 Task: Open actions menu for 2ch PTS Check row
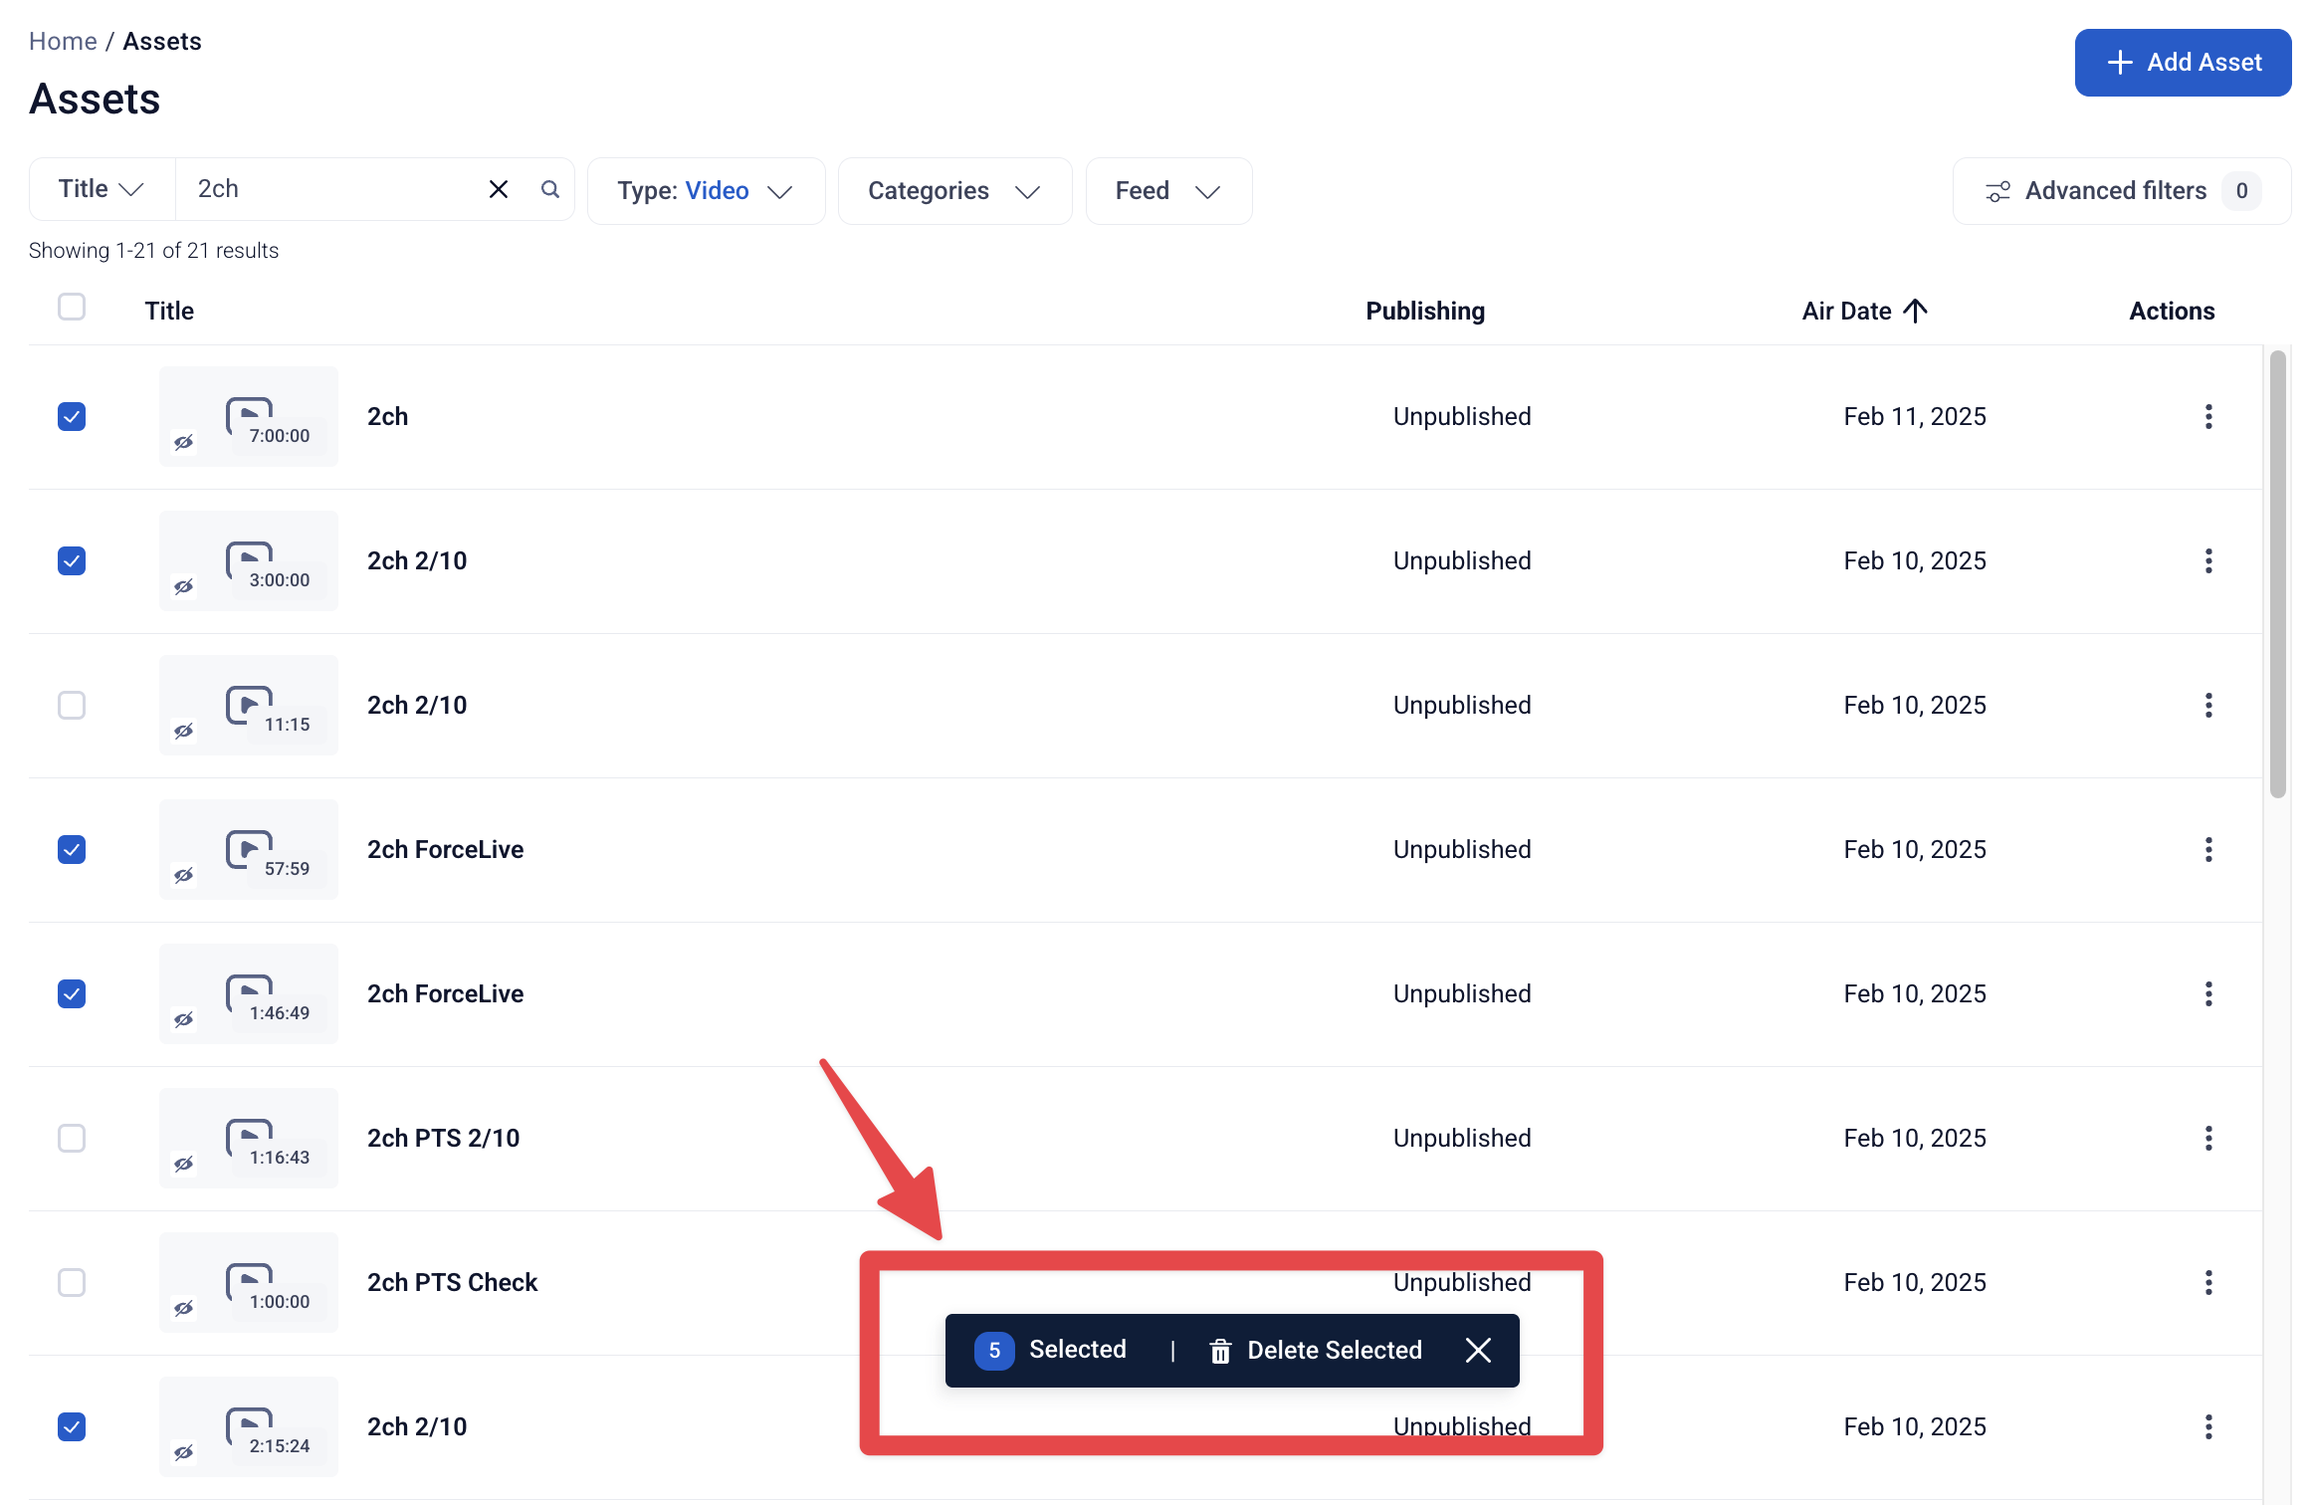point(2208,1283)
